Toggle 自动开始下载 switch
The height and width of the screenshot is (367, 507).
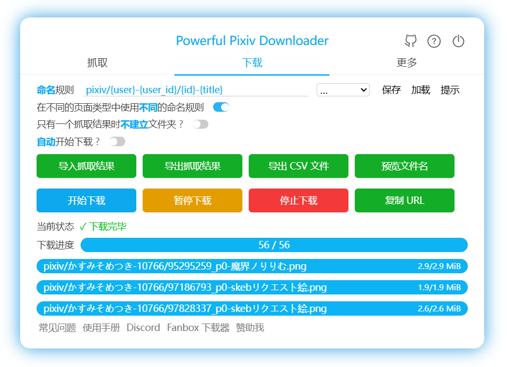point(117,142)
